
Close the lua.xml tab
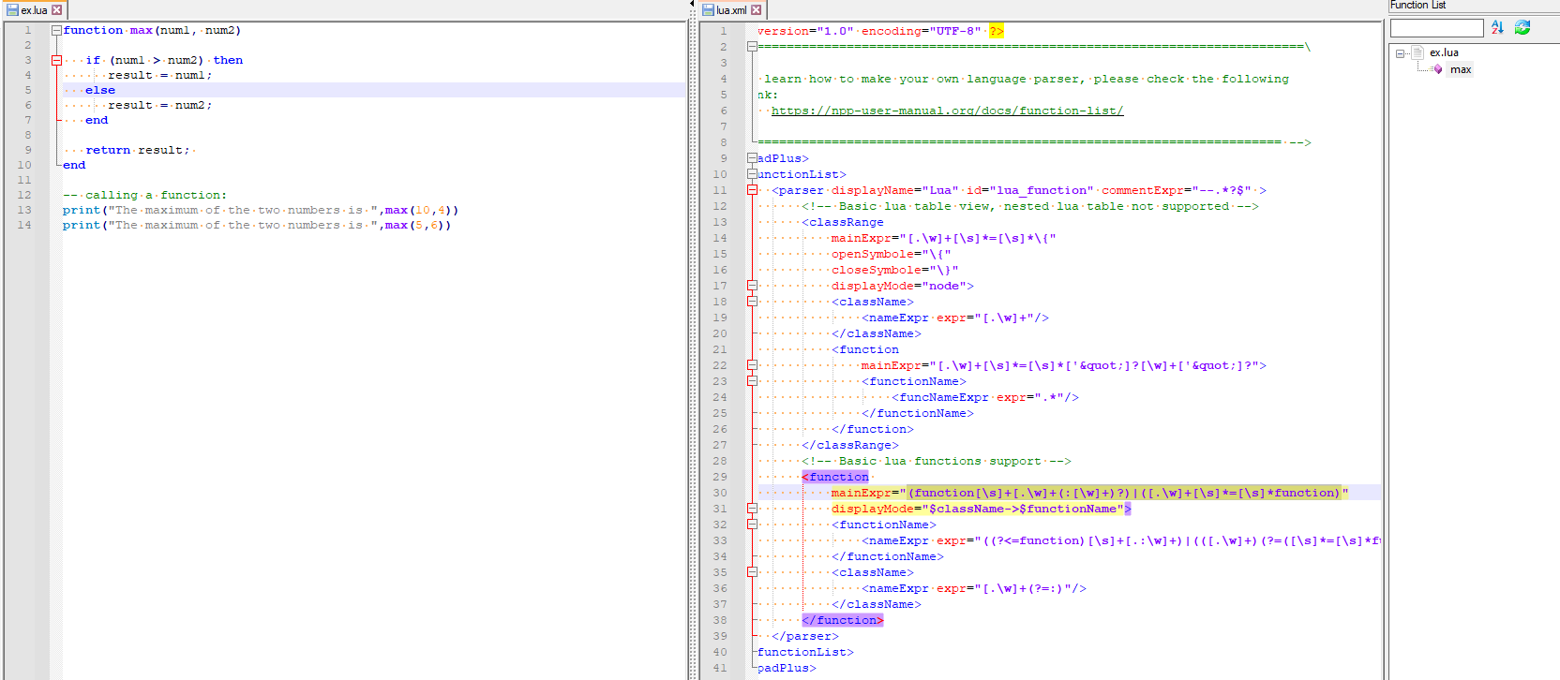(756, 10)
